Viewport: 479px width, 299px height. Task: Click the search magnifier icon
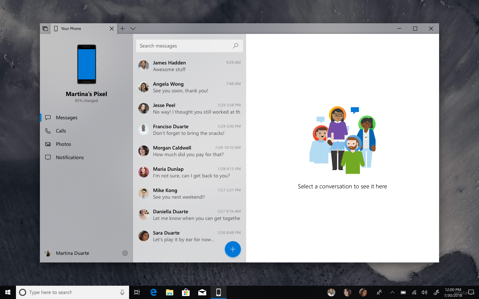point(236,46)
